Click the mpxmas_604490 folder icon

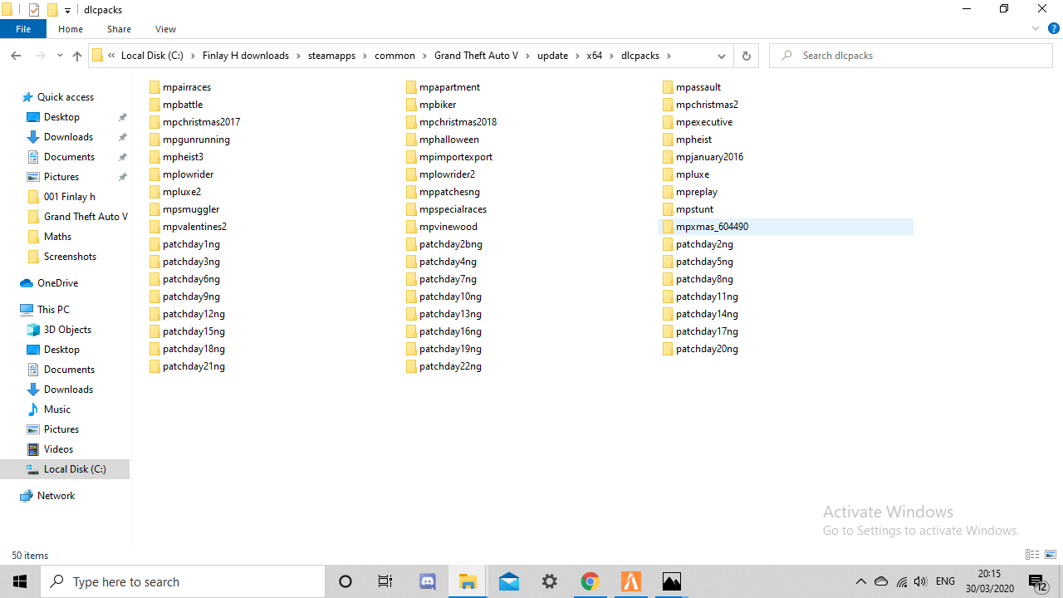click(668, 227)
